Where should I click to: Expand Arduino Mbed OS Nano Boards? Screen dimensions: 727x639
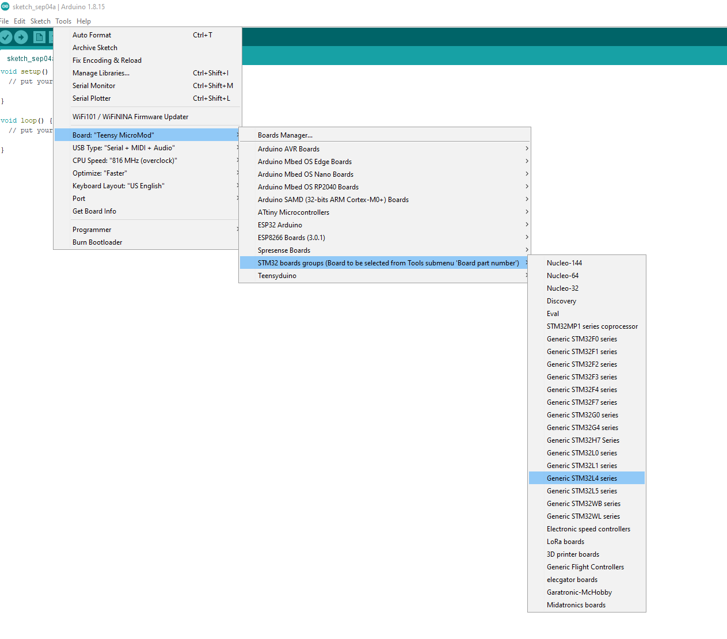[385, 174]
